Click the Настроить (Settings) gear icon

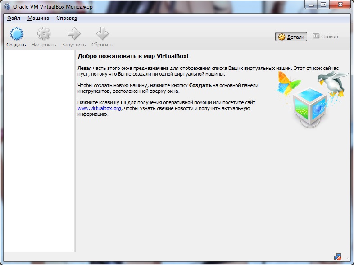44,34
